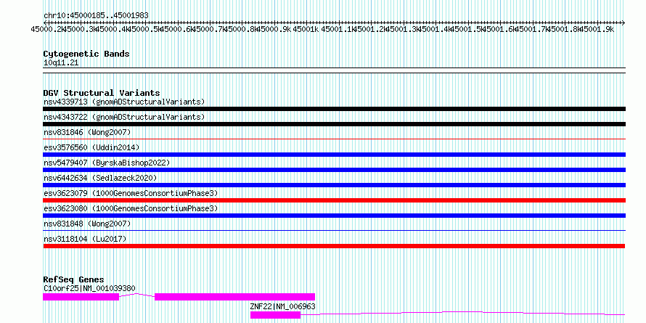Click the long second exon of C10orf25

pyautogui.click(x=235, y=297)
